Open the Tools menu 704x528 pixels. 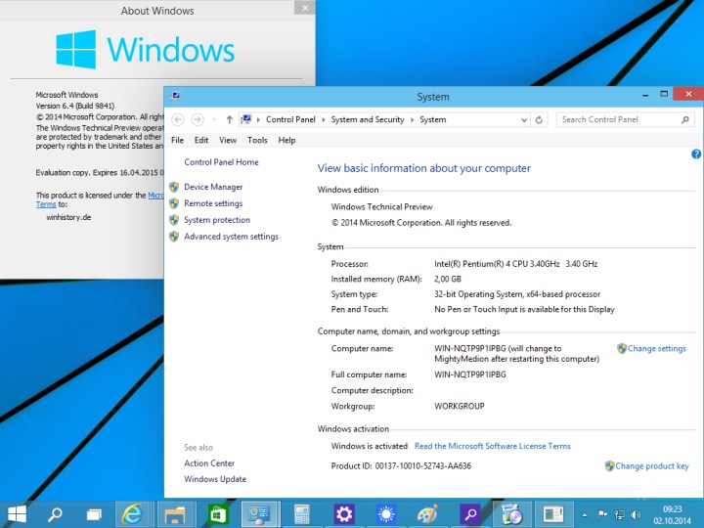[257, 140]
